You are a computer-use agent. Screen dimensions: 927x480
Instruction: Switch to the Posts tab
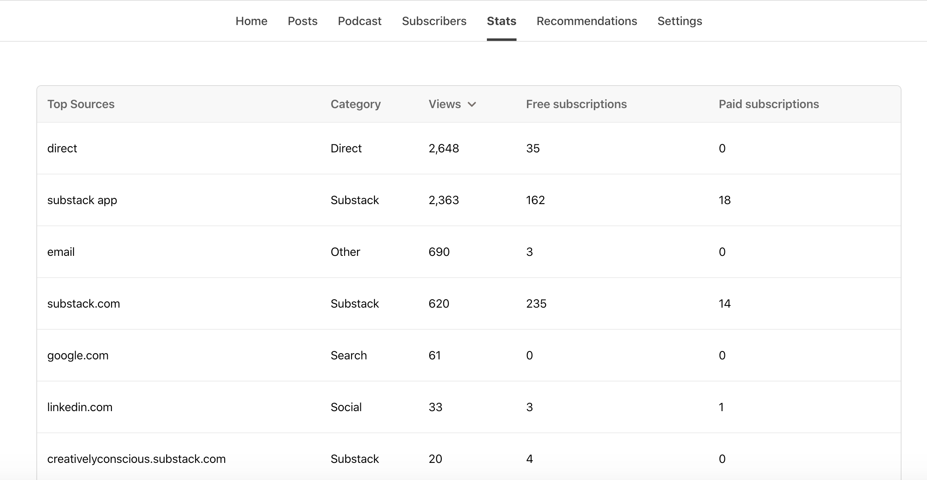tap(302, 21)
